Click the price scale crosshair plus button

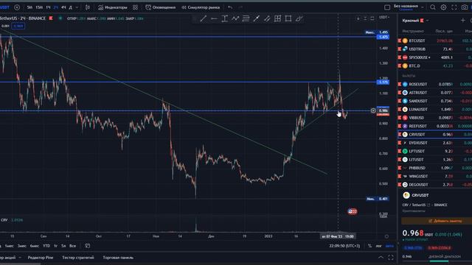[x=373, y=110]
